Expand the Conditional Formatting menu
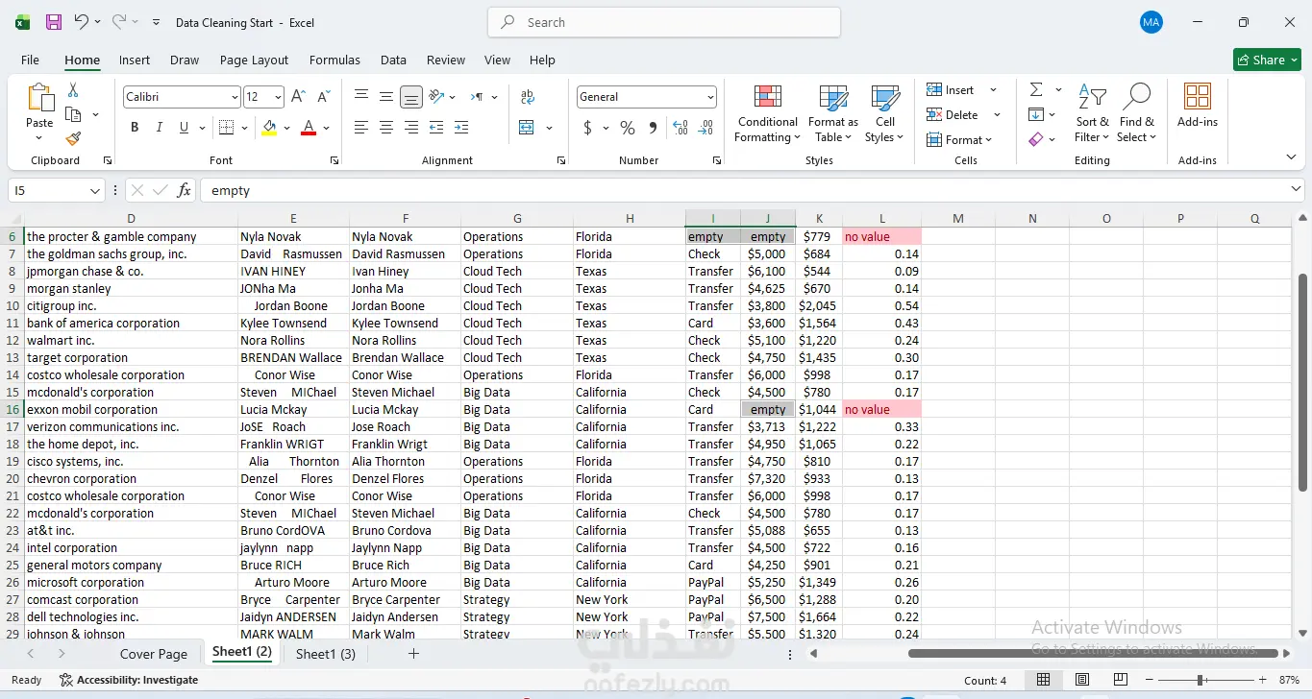The image size is (1312, 699). [767, 114]
